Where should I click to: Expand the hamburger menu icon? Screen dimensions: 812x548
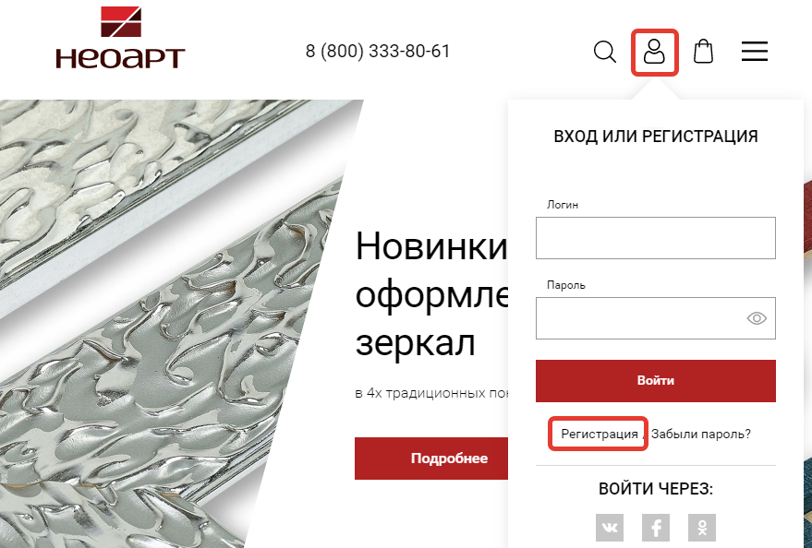(755, 52)
